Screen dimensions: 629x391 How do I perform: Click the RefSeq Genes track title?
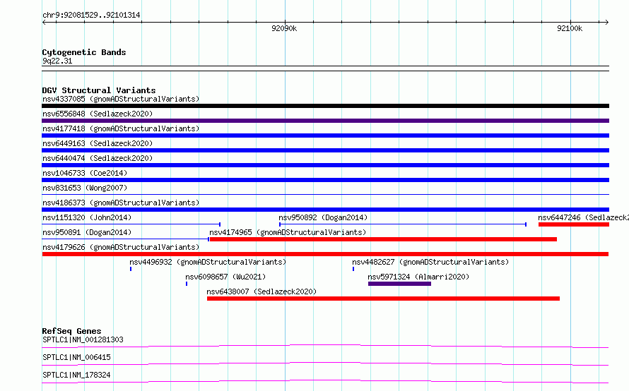[71, 331]
